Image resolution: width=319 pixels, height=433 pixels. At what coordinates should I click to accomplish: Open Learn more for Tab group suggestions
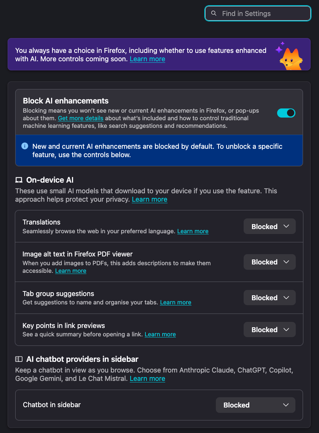point(175,302)
